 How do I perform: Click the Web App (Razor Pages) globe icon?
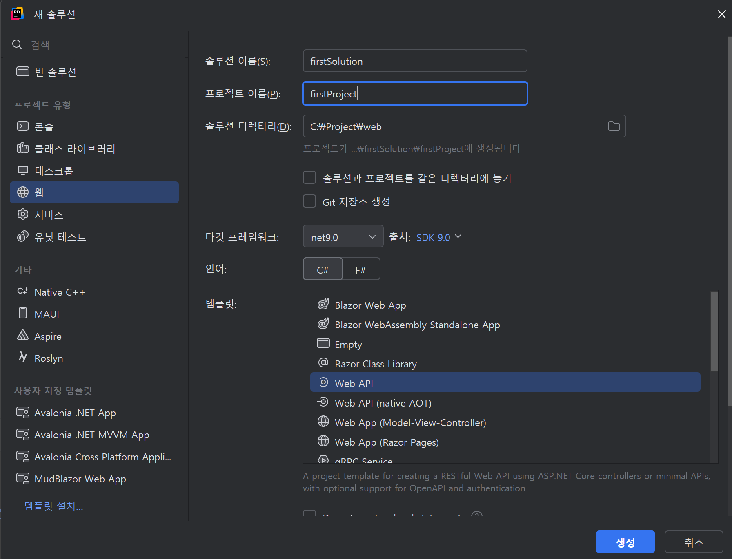[323, 441]
